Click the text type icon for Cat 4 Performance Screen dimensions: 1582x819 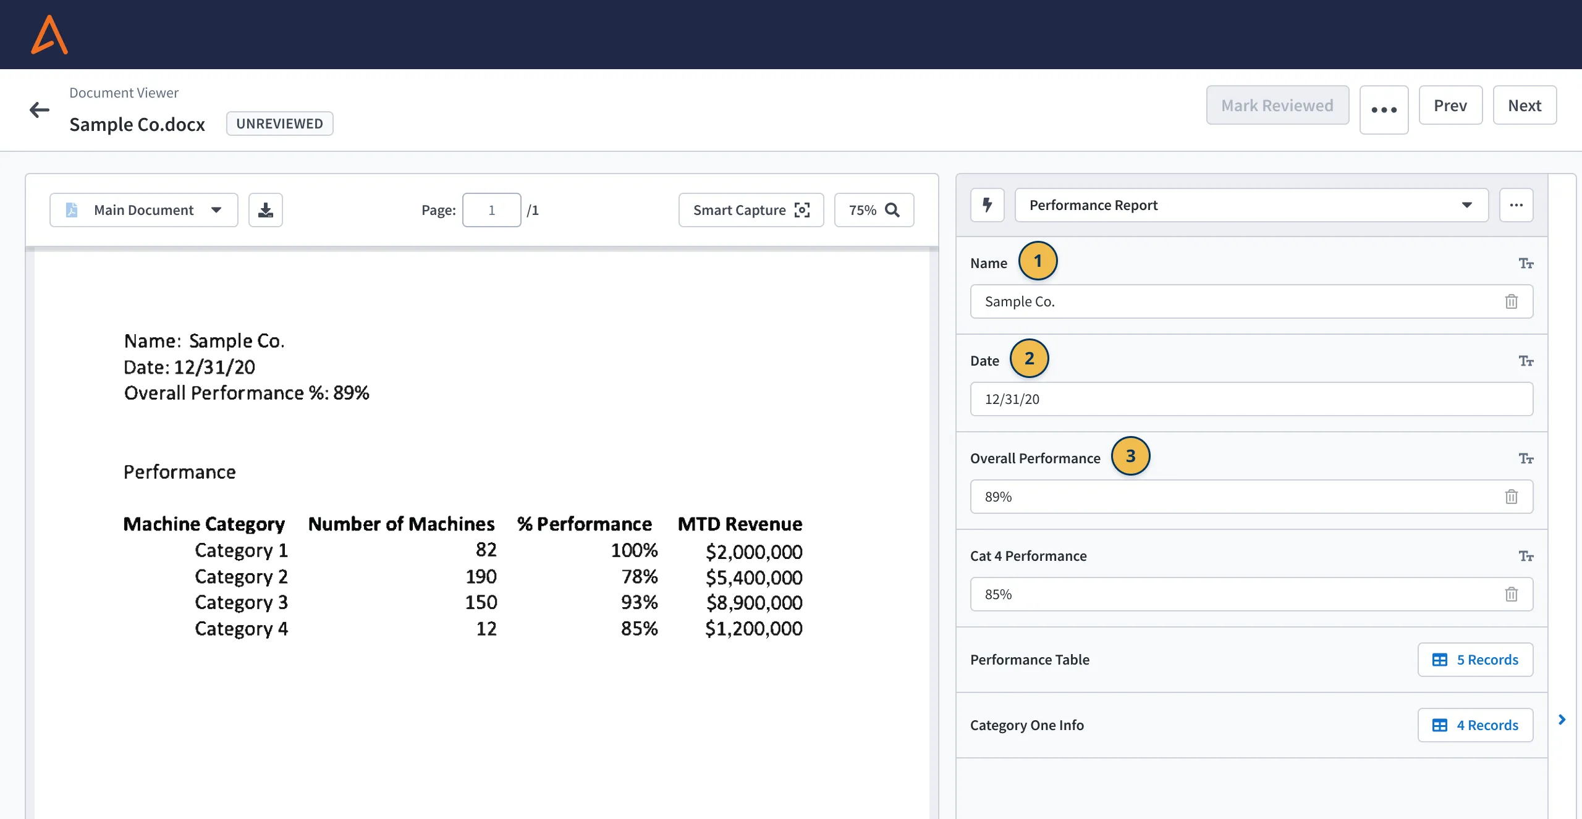pos(1526,556)
